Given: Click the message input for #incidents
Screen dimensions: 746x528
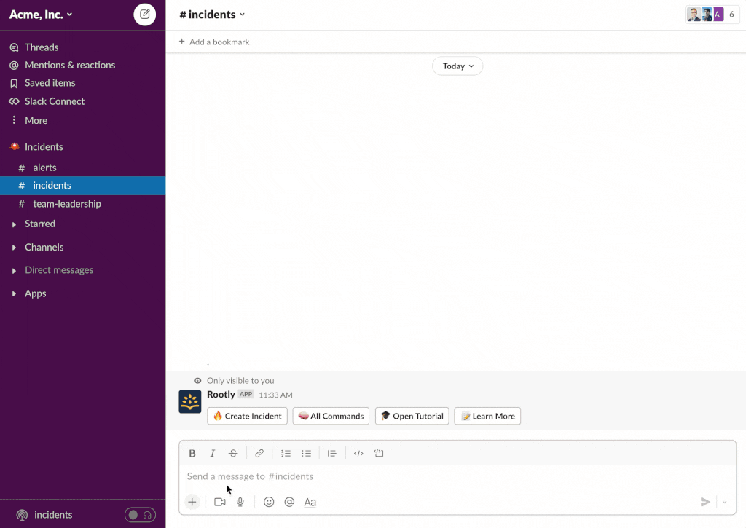Looking at the screenshot, I should click(x=458, y=476).
